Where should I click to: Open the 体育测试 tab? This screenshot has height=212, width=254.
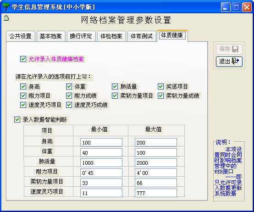(142, 36)
